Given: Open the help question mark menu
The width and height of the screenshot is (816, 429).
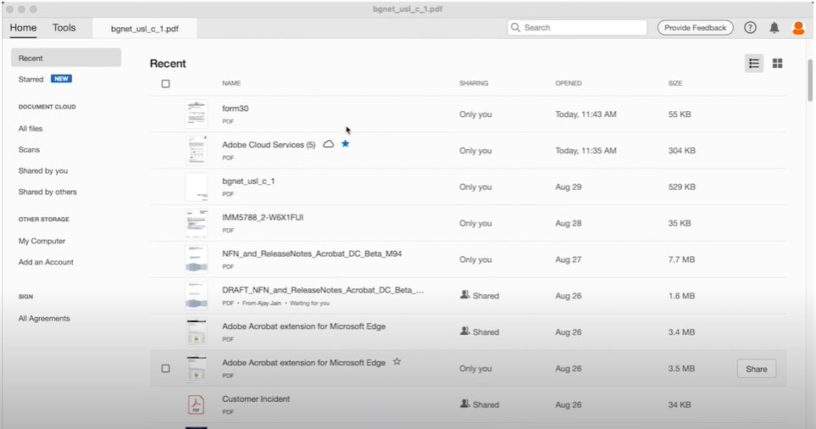Looking at the screenshot, I should 750,28.
